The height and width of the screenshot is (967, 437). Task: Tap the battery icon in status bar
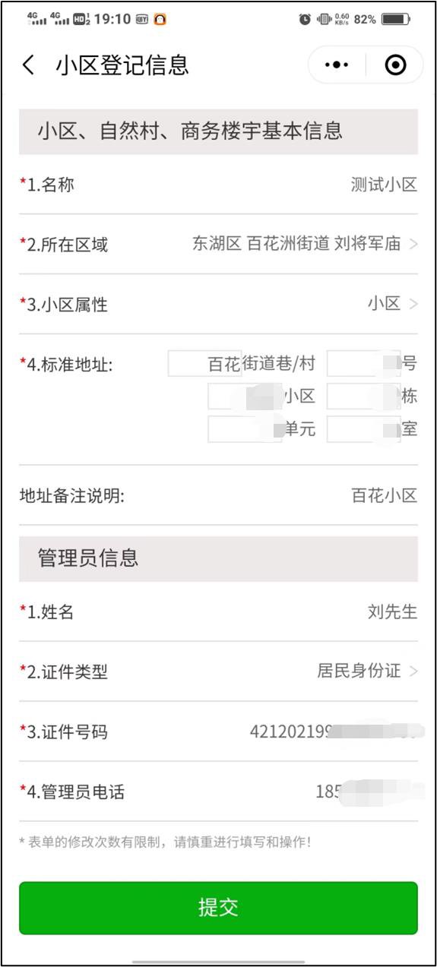pos(396,19)
